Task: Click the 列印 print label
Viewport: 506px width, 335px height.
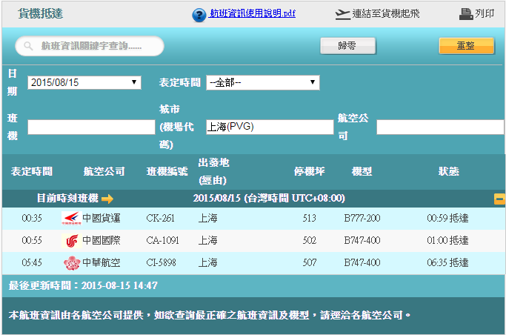Action: (485, 13)
